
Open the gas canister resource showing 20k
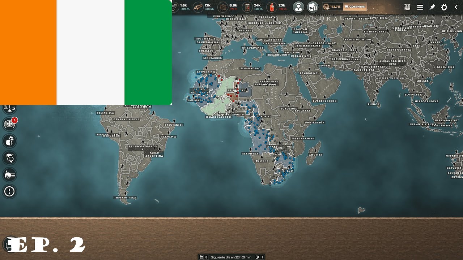(277, 7)
